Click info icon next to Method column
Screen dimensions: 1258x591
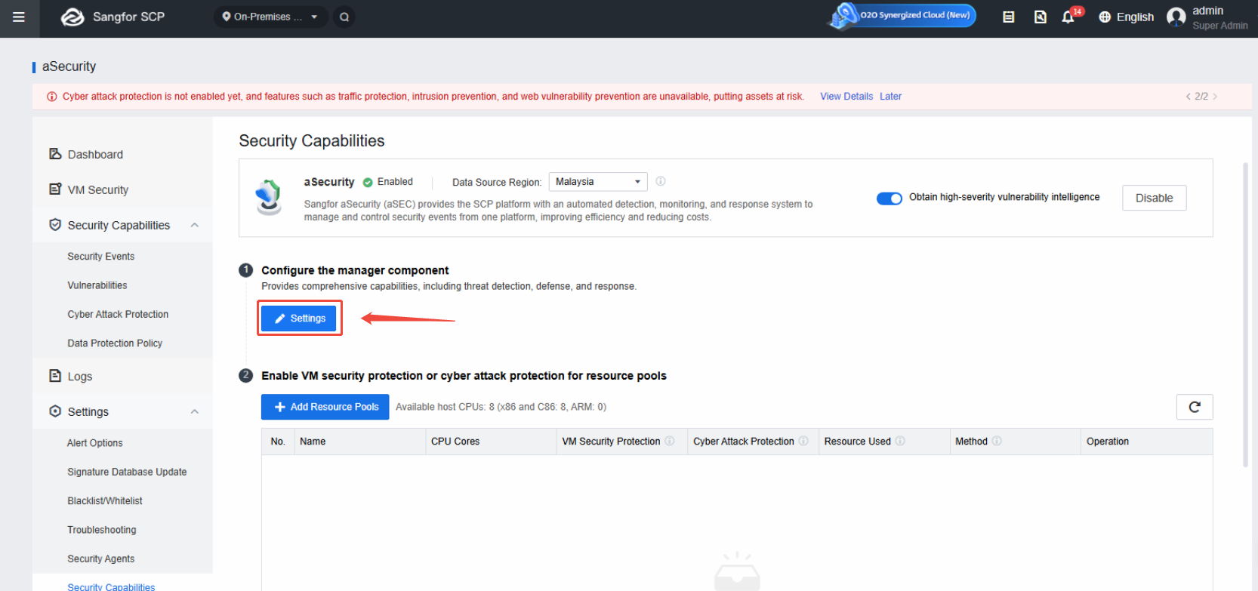(x=997, y=441)
